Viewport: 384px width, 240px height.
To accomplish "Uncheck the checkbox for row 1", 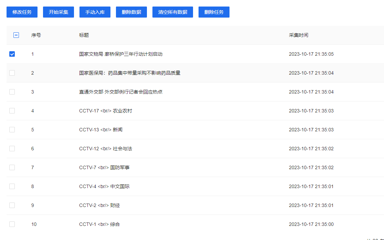I will click(x=12, y=54).
